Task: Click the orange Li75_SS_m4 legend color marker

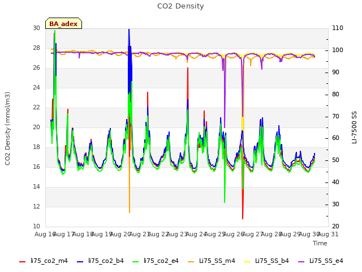Action: tap(191, 262)
